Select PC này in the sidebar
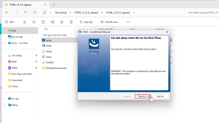 point(15,99)
